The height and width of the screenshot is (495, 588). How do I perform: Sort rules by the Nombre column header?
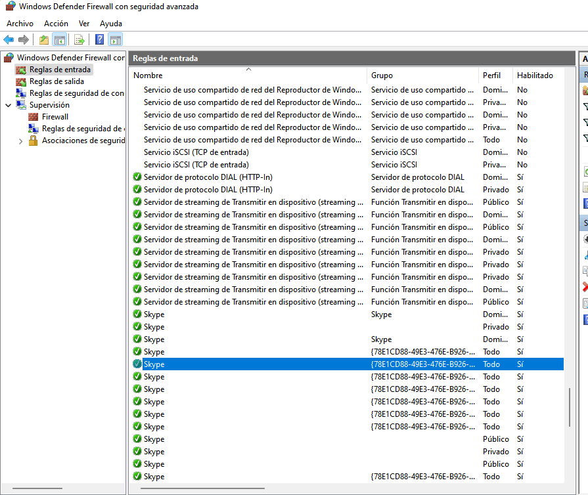[x=248, y=75]
